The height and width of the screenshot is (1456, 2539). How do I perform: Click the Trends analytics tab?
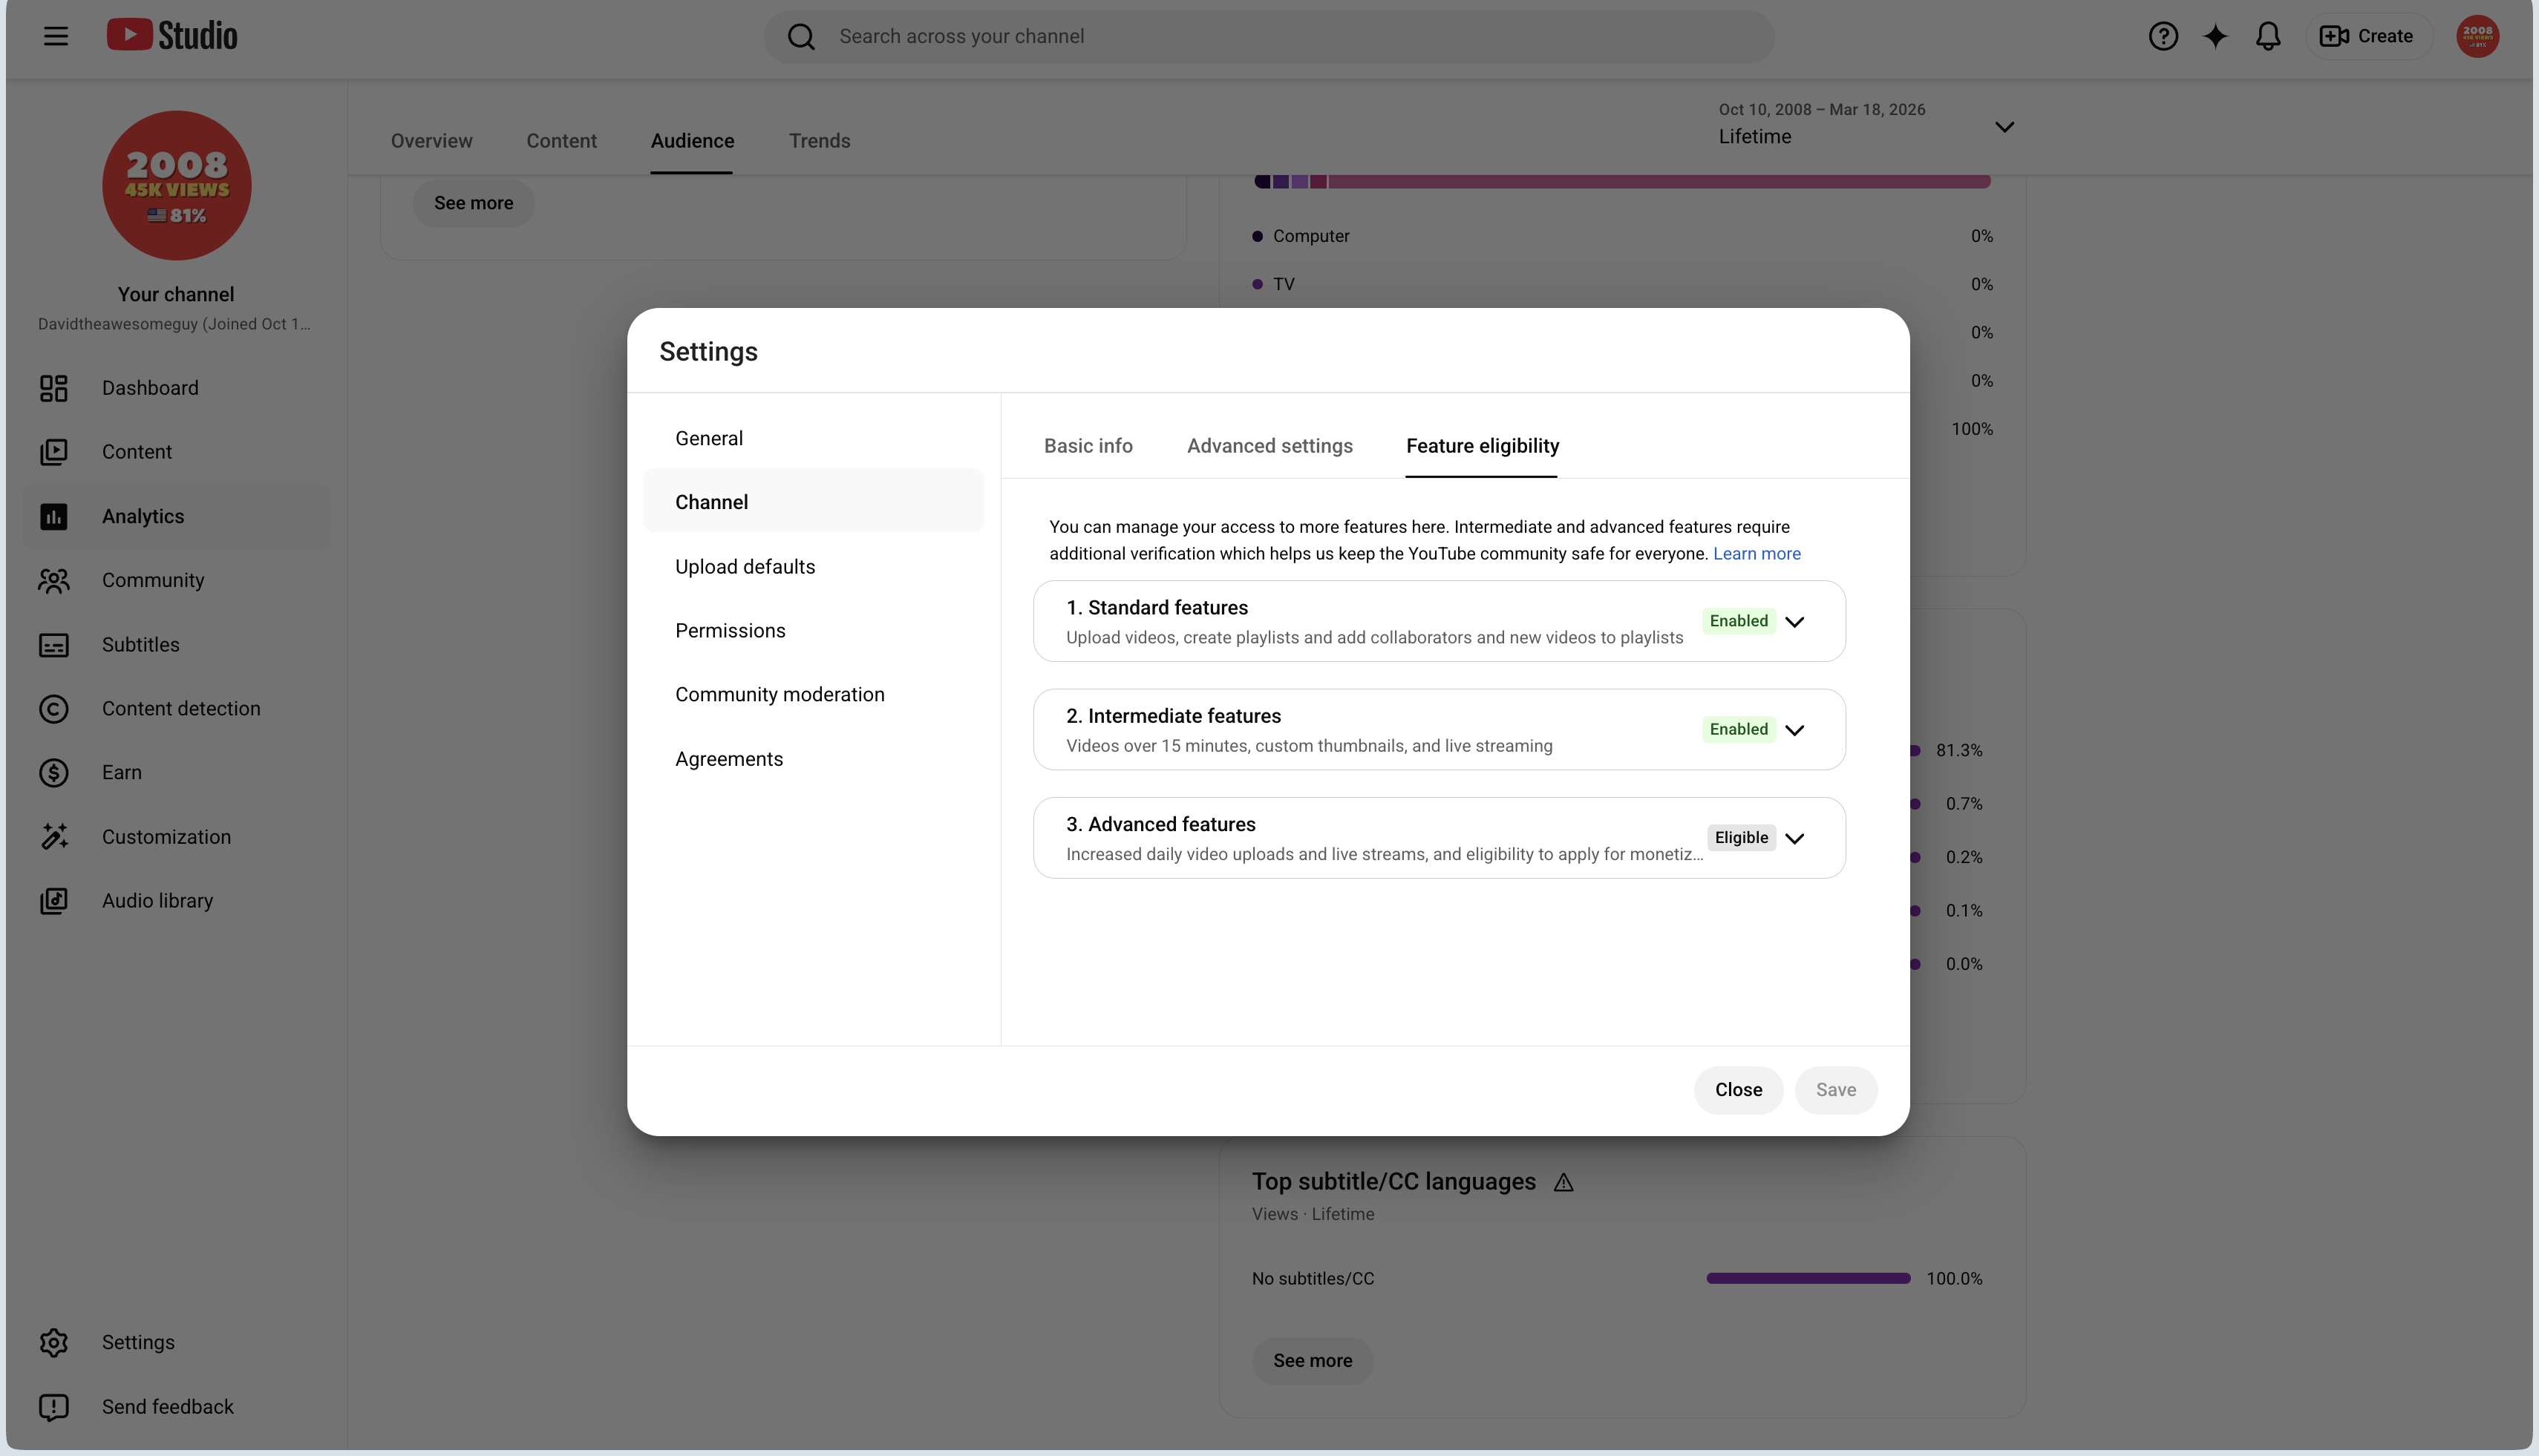pyautogui.click(x=820, y=141)
